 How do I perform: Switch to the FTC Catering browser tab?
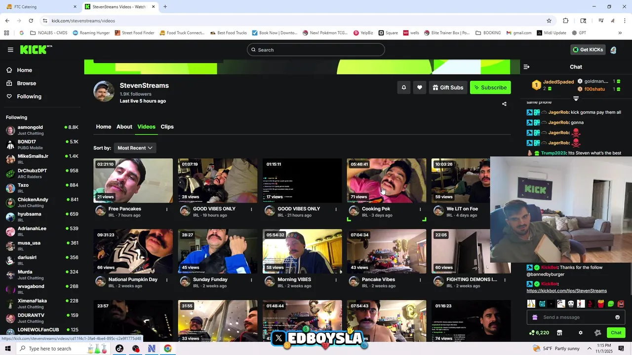pyautogui.click(x=40, y=7)
